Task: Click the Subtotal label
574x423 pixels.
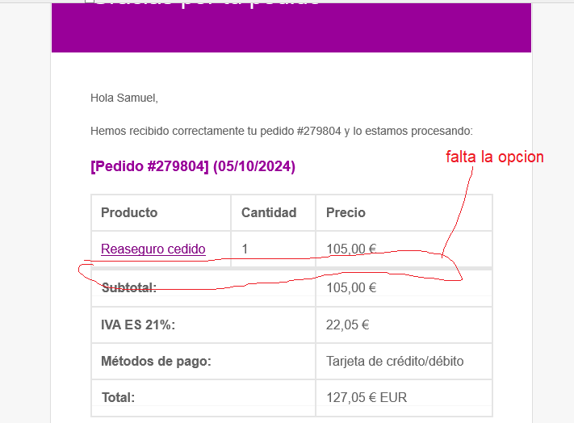Action: [x=129, y=287]
